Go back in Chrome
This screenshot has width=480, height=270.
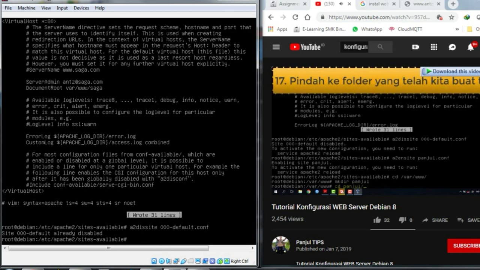coord(271,17)
